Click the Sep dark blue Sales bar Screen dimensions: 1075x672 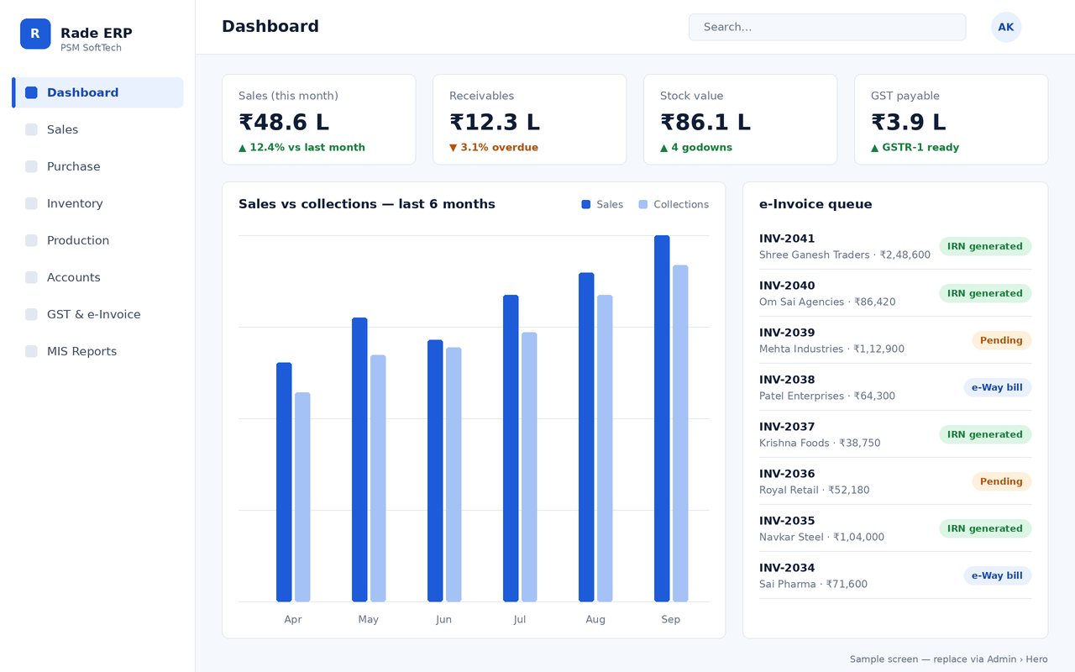[x=662, y=418]
